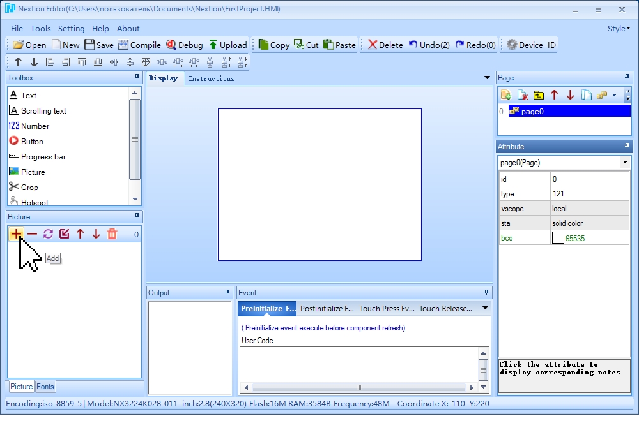This screenshot has width=639, height=437.
Task: Make components same size icon
Action: pyautogui.click(x=146, y=63)
